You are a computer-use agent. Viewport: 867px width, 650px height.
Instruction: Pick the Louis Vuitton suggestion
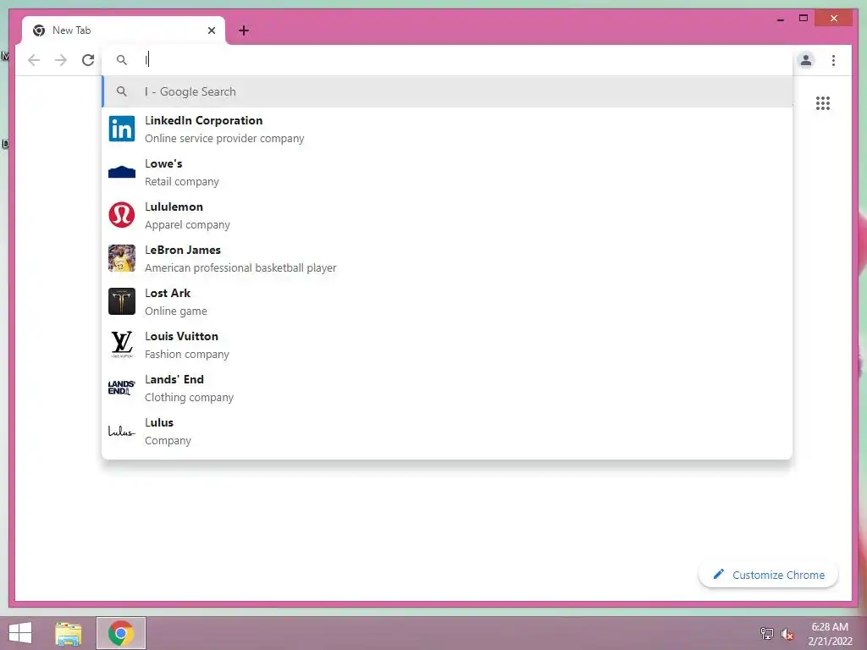click(x=447, y=344)
